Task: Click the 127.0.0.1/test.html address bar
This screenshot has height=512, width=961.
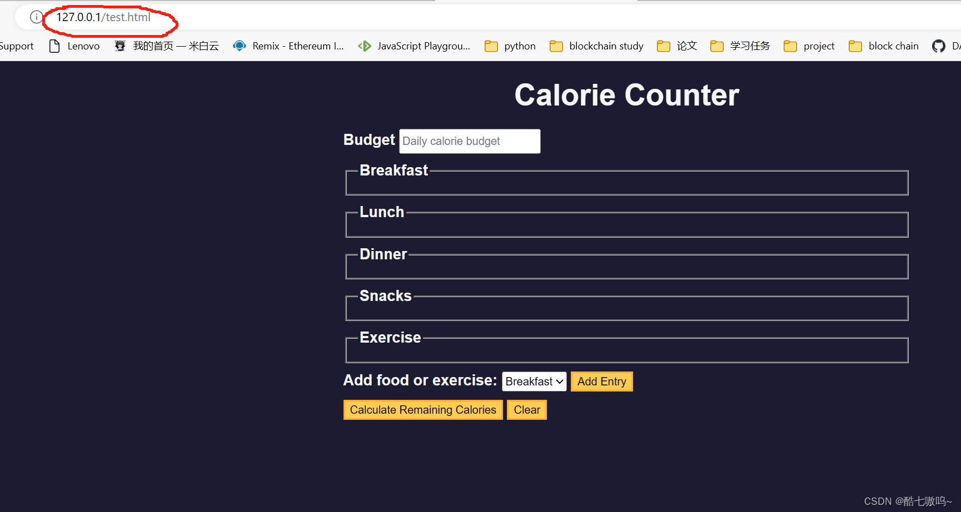Action: pos(103,17)
